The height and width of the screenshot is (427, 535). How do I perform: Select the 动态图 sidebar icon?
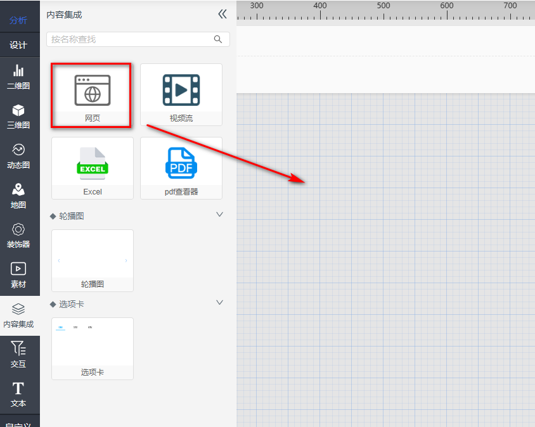click(x=18, y=156)
